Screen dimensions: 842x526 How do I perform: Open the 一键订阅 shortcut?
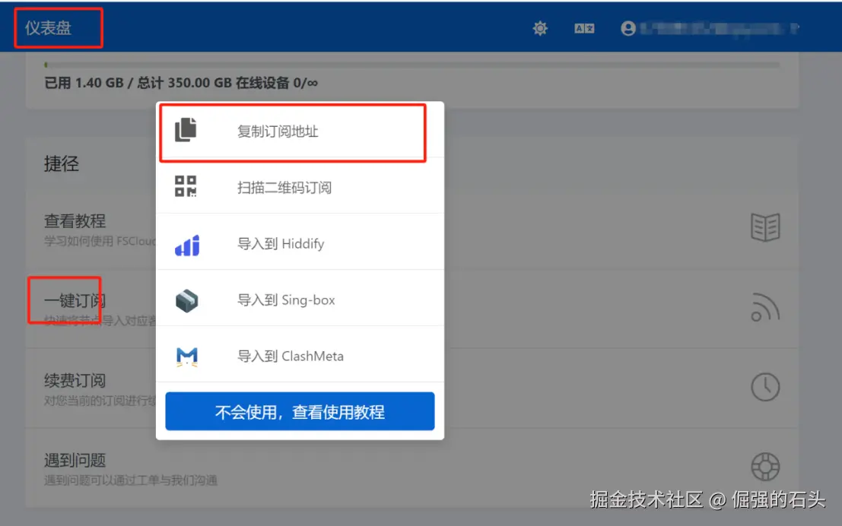coord(412,309)
